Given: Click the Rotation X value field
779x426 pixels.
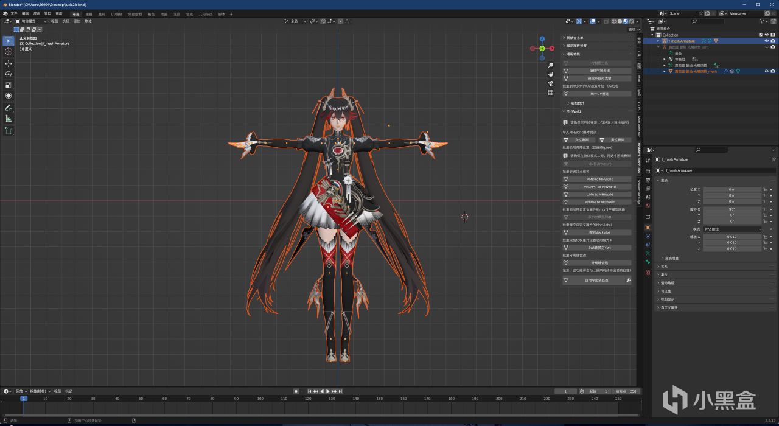Looking at the screenshot, I should coord(732,209).
